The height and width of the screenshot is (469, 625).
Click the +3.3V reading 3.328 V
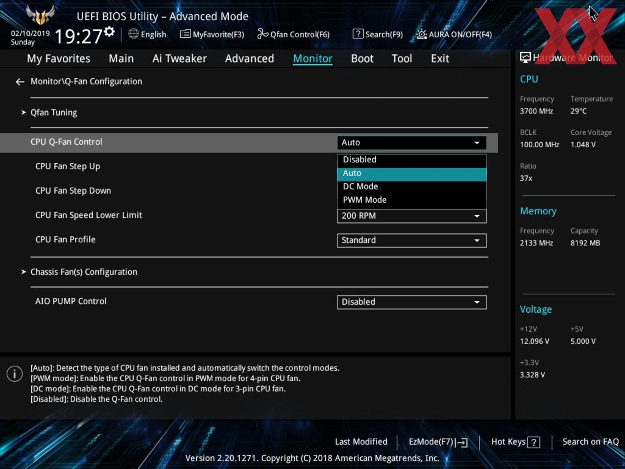point(532,375)
